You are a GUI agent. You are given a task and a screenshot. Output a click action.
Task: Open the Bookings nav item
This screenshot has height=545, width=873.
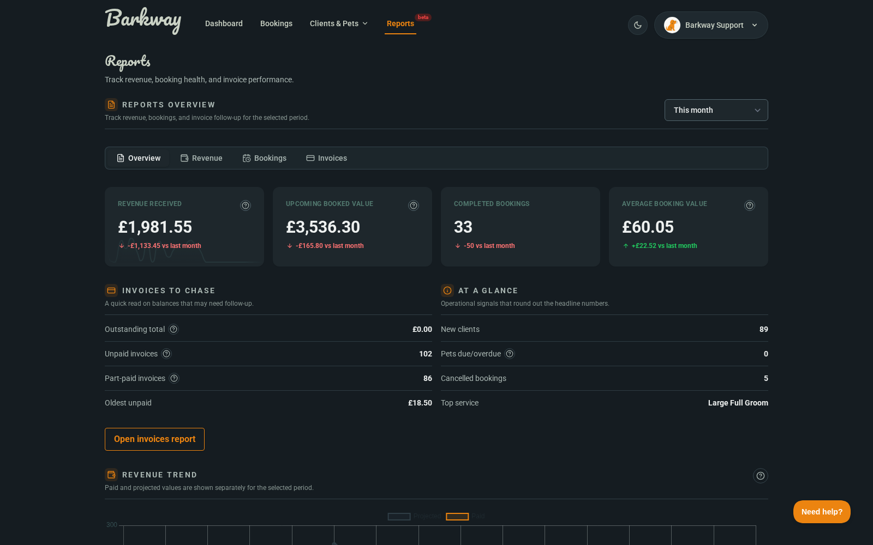[x=276, y=23]
